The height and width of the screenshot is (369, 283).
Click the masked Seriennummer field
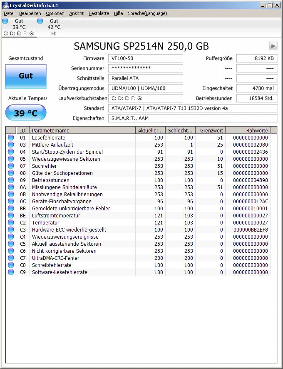pyautogui.click(x=145, y=68)
